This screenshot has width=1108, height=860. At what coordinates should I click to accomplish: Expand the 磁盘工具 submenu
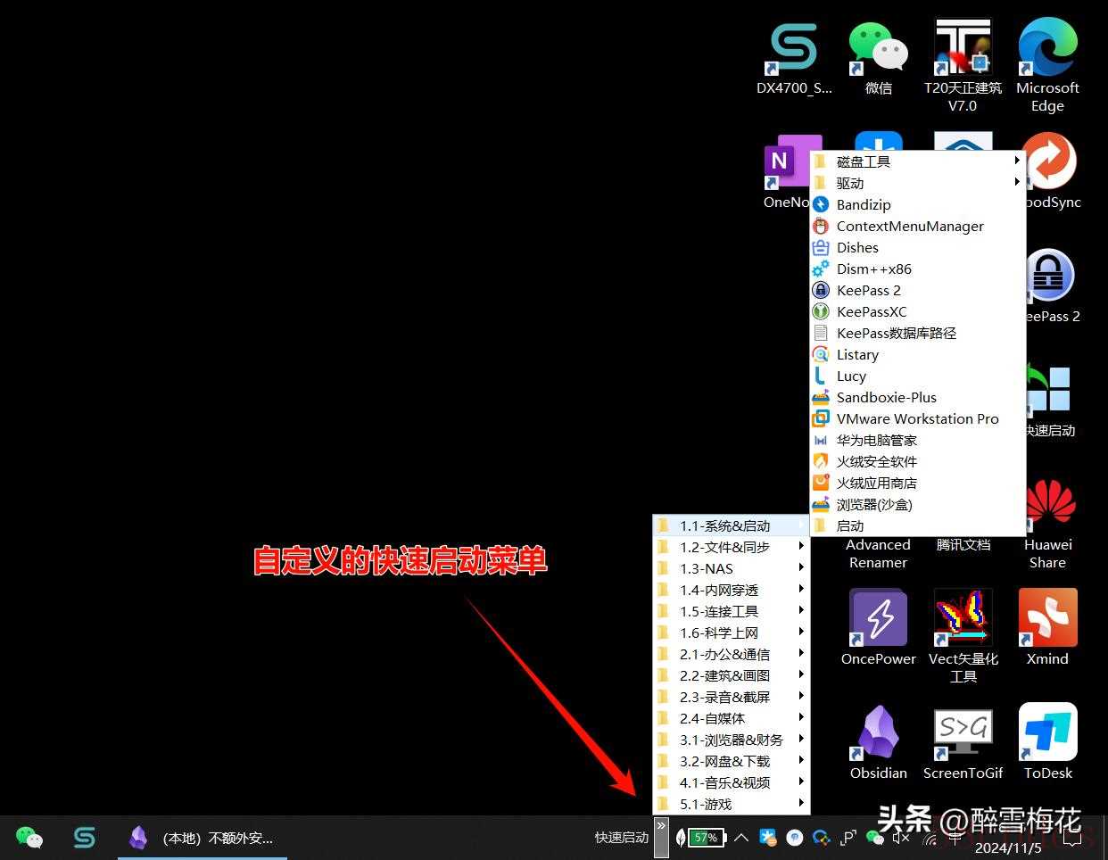(918, 161)
